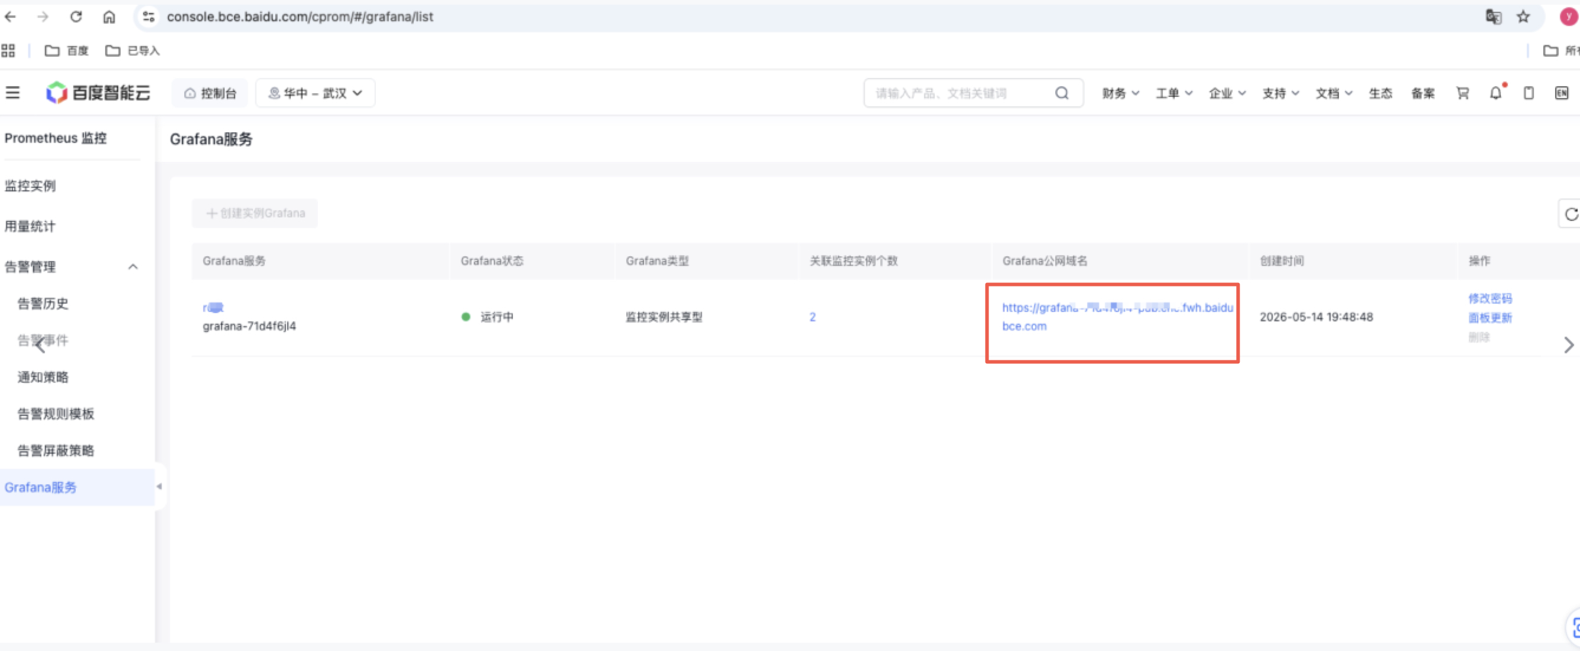This screenshot has height=651, width=1580.
Task: Click the Grafana类型 column header
Action: [657, 261]
